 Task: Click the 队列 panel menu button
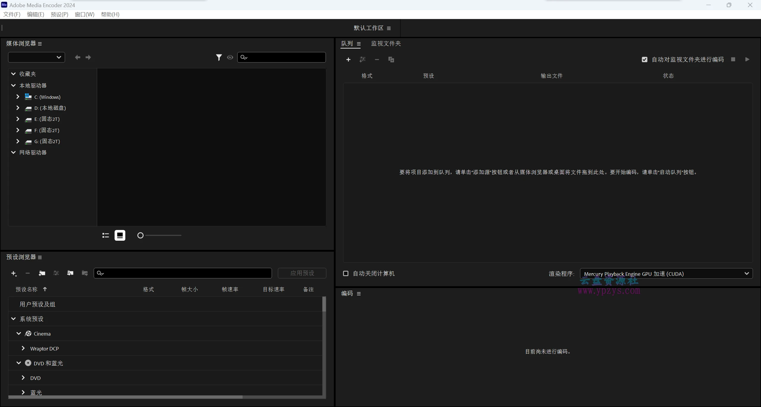pyautogui.click(x=359, y=43)
